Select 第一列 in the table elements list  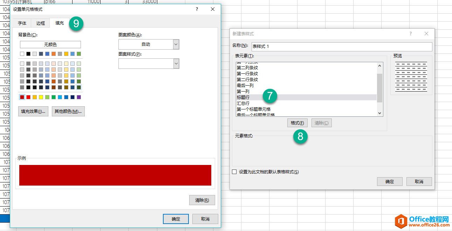point(252,91)
